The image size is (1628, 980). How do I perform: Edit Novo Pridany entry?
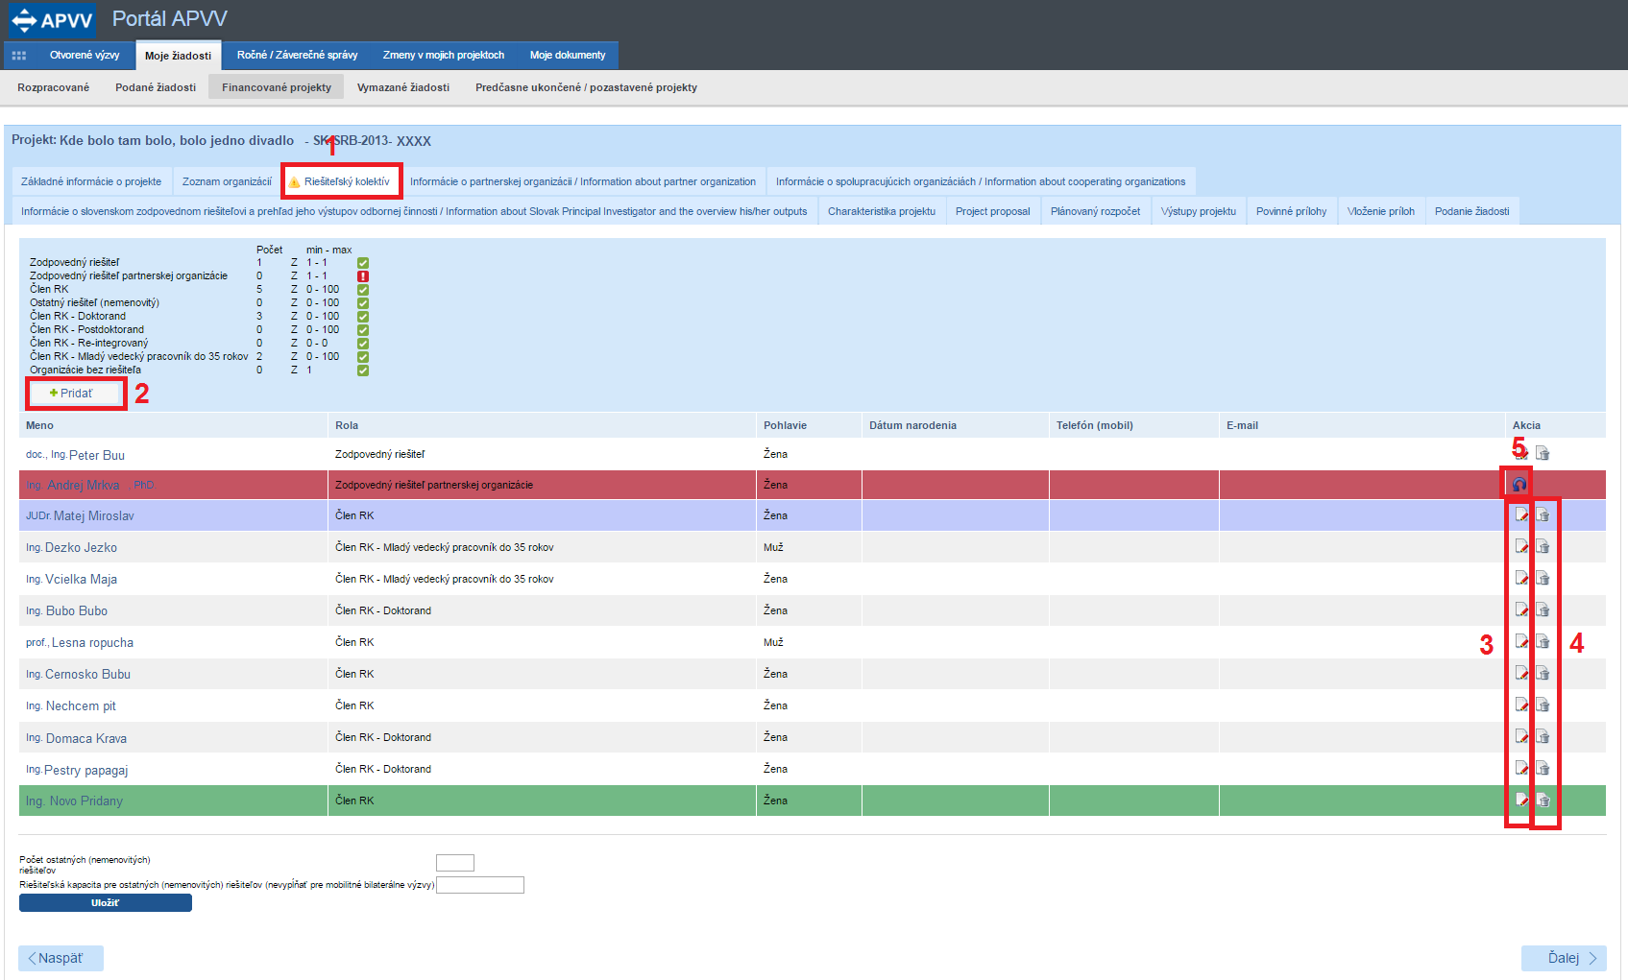point(1521,800)
